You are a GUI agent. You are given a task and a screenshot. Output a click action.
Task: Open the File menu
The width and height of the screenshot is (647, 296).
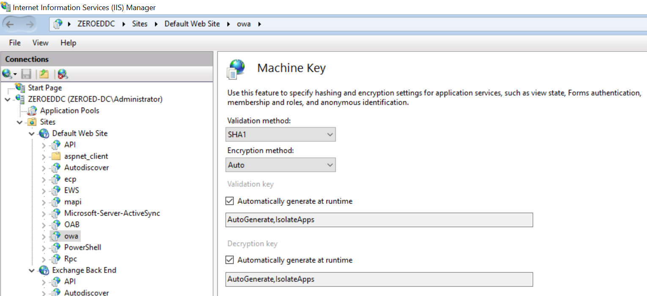coord(15,43)
